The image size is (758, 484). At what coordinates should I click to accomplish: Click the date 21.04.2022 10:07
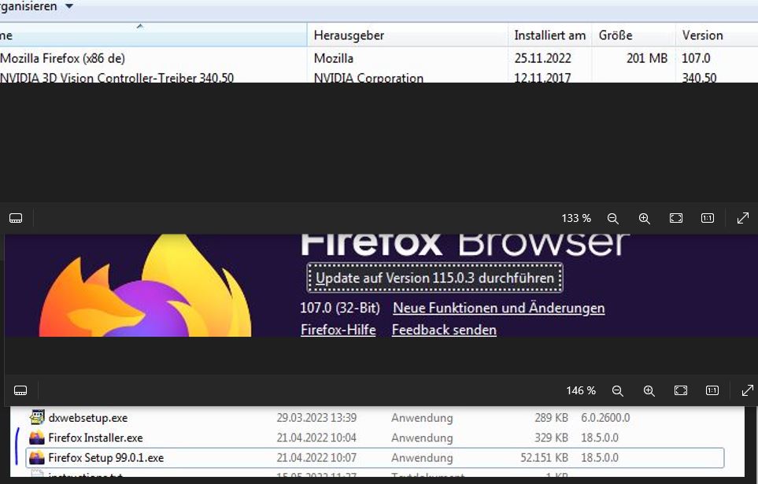[x=316, y=457]
